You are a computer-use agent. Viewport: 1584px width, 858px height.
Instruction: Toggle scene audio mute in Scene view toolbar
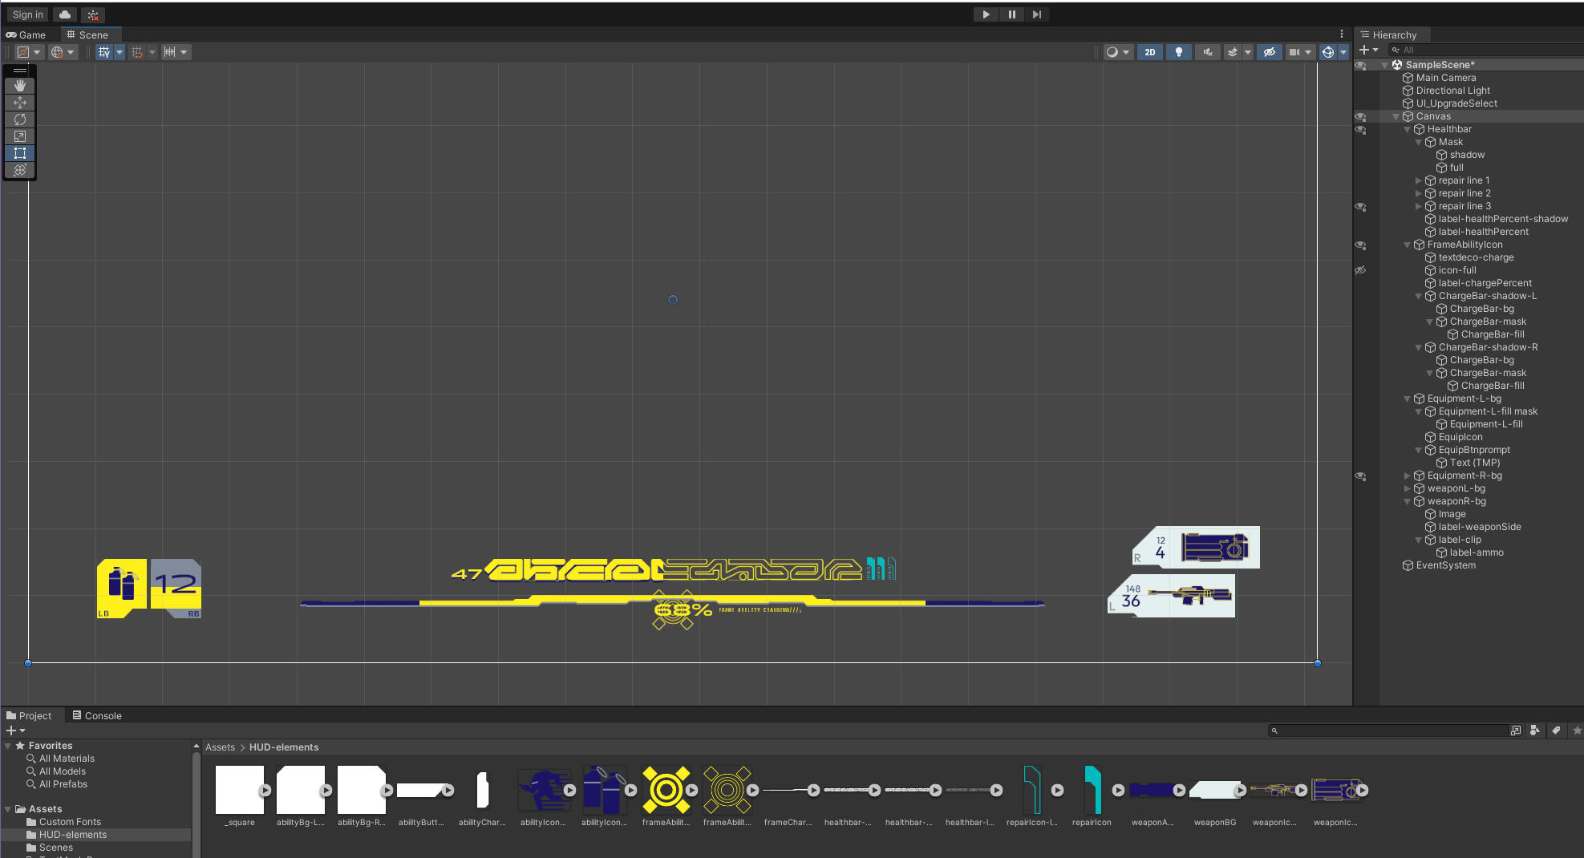pyautogui.click(x=1207, y=51)
